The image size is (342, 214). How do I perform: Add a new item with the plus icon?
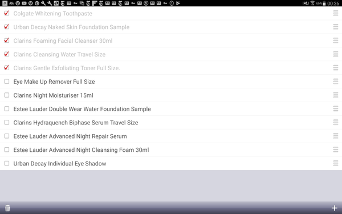tap(335, 208)
